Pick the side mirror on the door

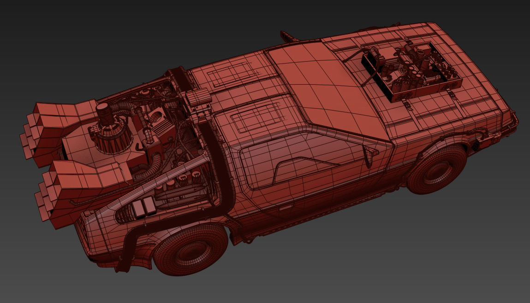click(x=370, y=156)
